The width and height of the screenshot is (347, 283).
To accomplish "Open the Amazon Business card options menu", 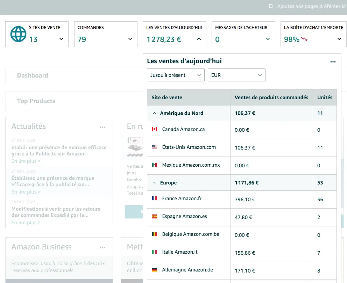I will click(x=102, y=248).
